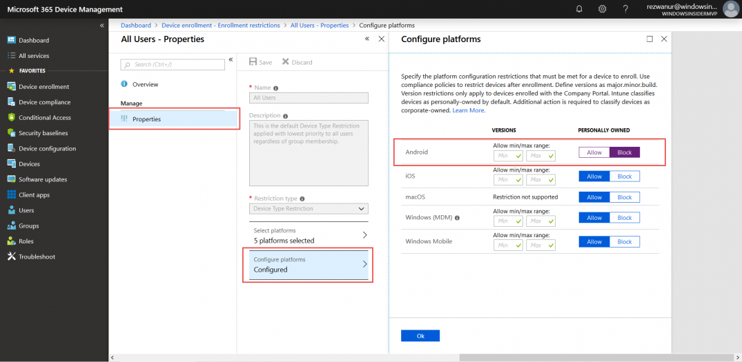Click the Users sidebar icon
The image size is (742, 362).
[11, 210]
